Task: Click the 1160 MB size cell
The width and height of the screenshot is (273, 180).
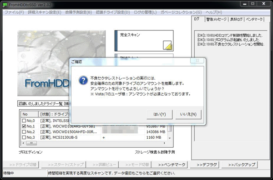Action: click(154, 137)
